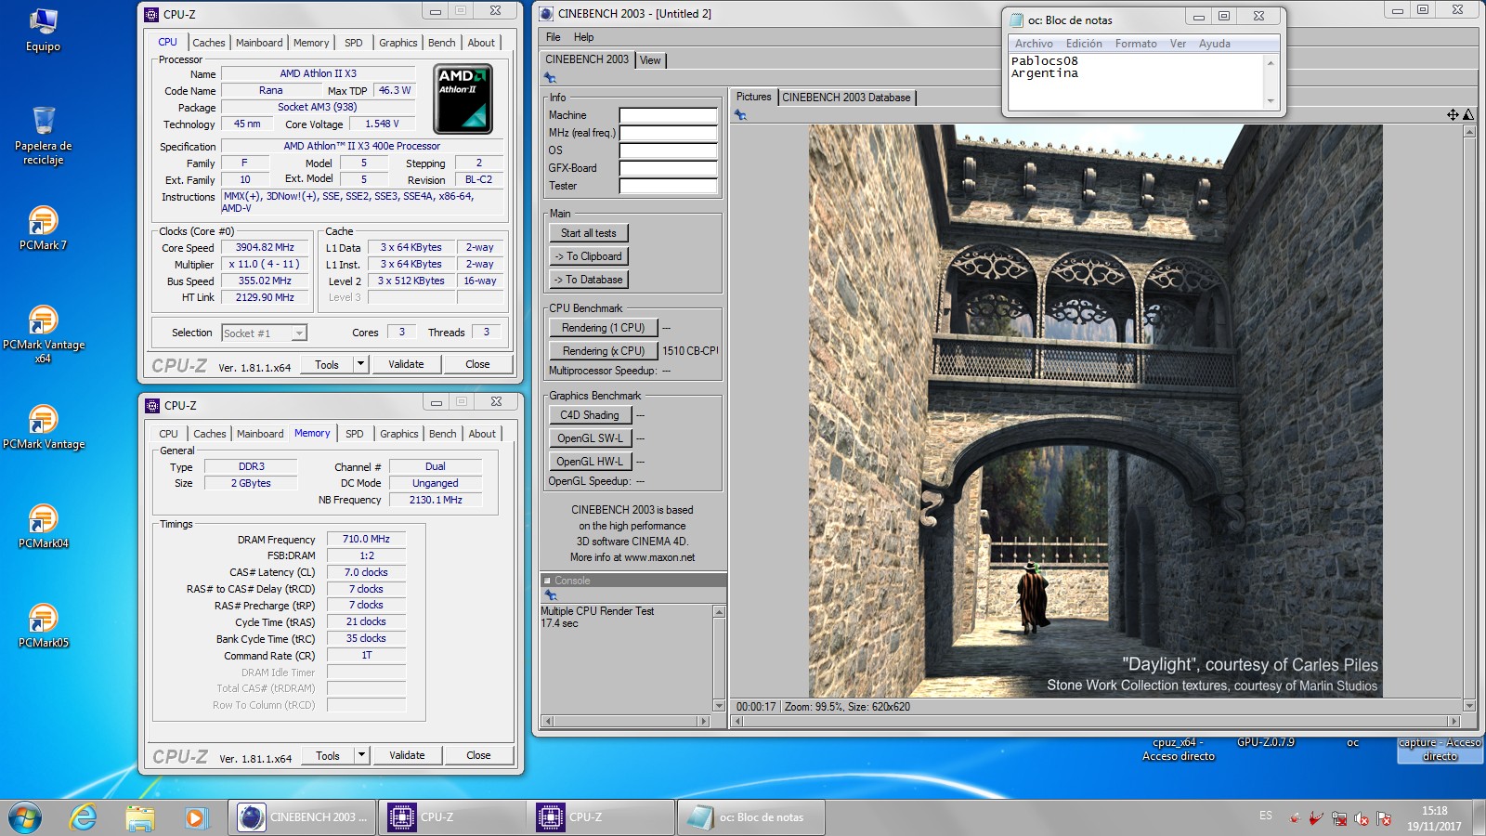Switch to Mainboard tab in top CPU-Z
The width and height of the screenshot is (1486, 836).
tap(259, 43)
